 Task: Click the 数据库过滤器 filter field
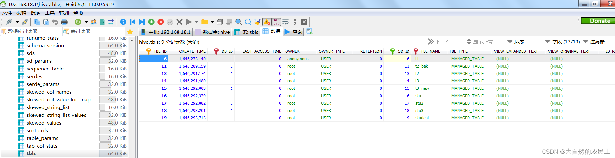[x=31, y=32]
